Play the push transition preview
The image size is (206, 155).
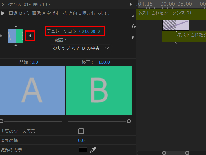point(3,13)
